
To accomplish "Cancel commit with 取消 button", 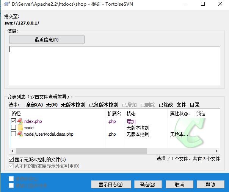I will (x=179, y=184).
